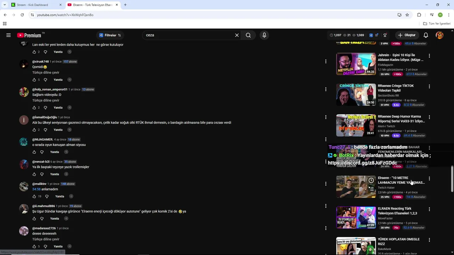
Task: Open options menu for @maliktnr comment
Action: point(326,184)
